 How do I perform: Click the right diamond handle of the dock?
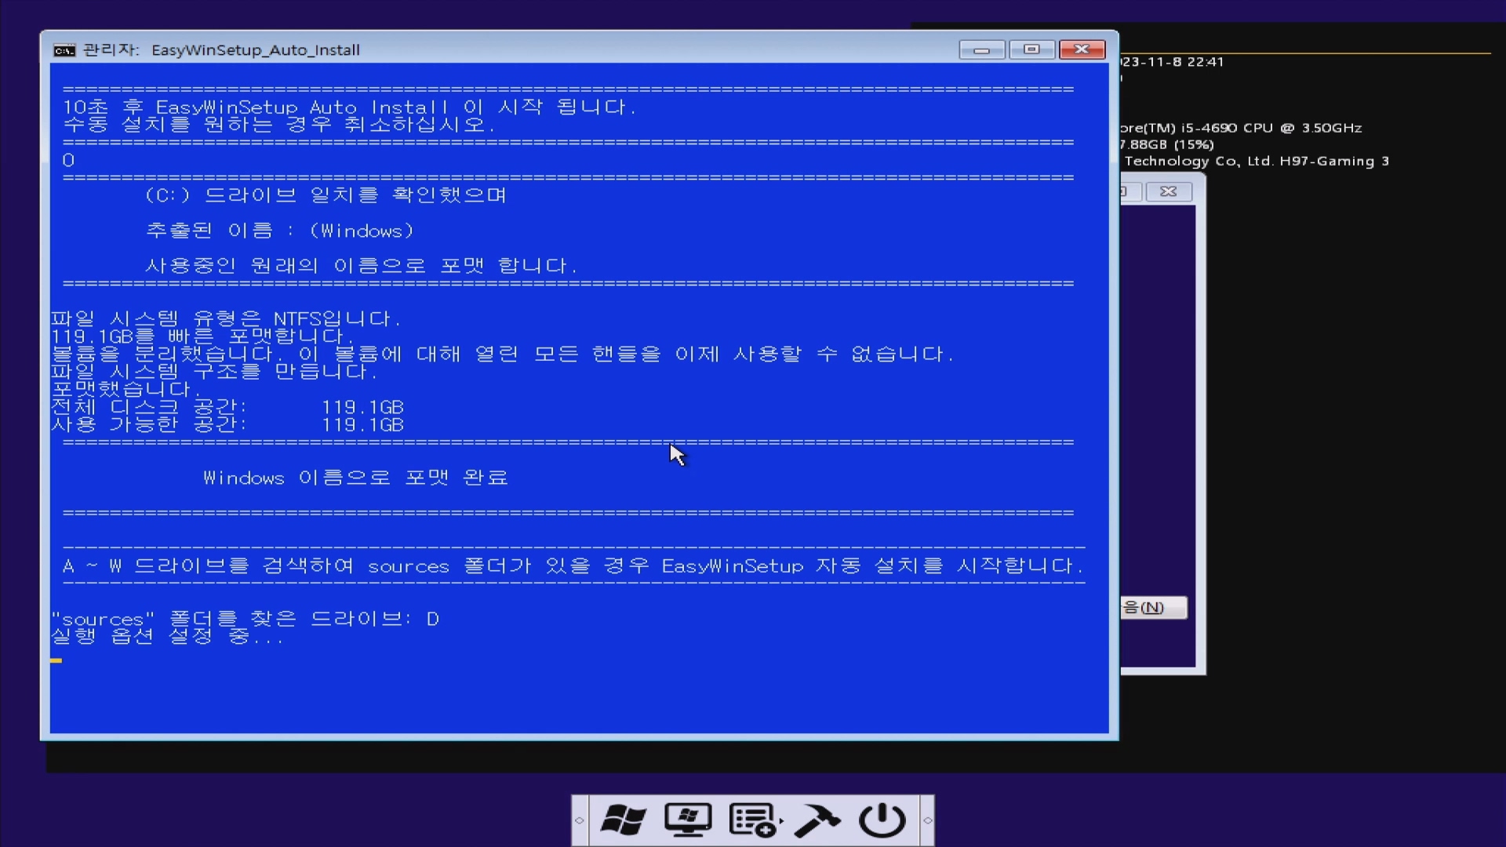(927, 820)
